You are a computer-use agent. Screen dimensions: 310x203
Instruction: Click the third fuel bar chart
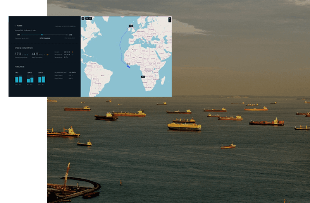[x=41, y=79]
